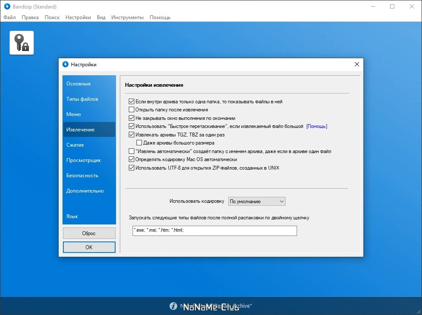Switch to the Меню settings tab

(89, 114)
